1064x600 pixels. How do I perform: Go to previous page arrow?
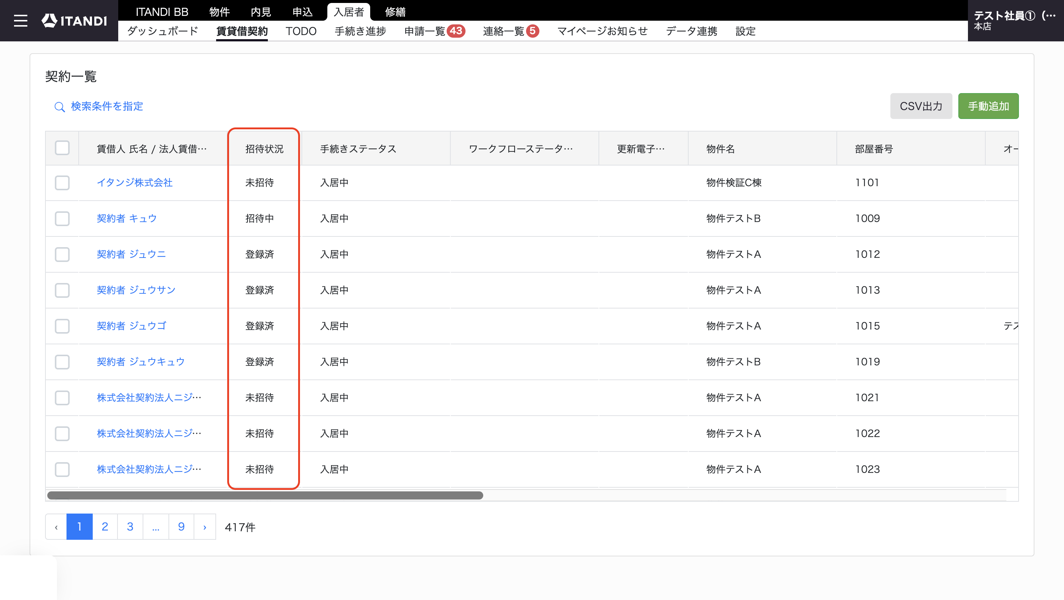pyautogui.click(x=56, y=527)
